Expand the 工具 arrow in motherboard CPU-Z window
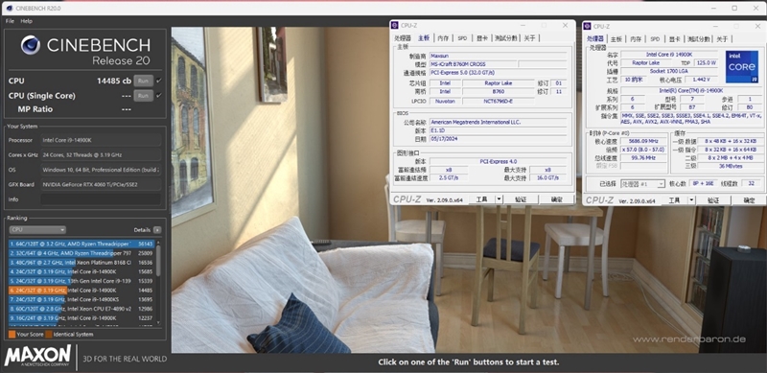Viewport: 767px width, 373px height. coord(499,199)
